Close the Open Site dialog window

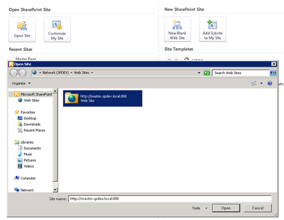(x=274, y=64)
